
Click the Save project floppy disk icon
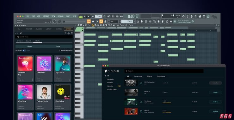tap(200, 16)
